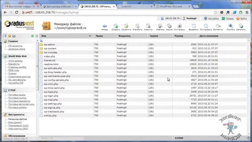252x142 pixels.
Task: Sort by Дата изменения column header
Action: (x=222, y=36)
